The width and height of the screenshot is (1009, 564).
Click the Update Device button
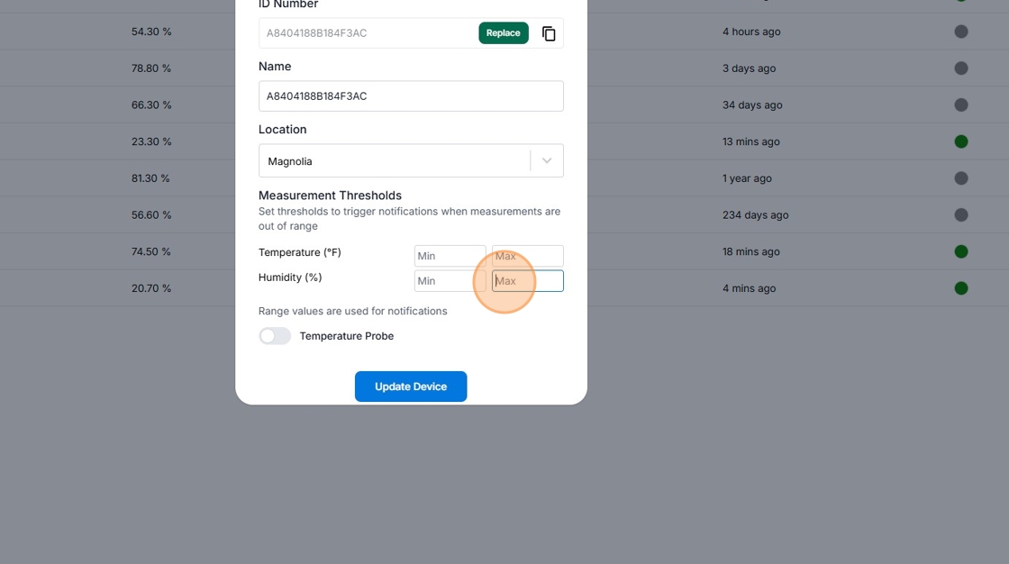click(x=411, y=387)
